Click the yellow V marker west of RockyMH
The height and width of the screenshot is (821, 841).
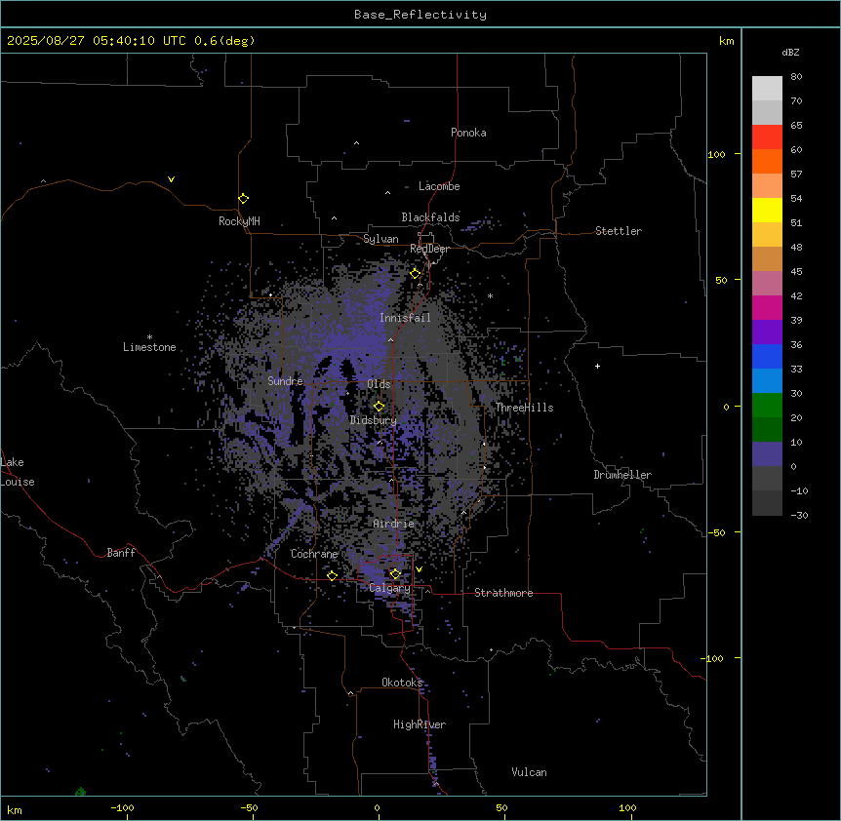click(171, 179)
